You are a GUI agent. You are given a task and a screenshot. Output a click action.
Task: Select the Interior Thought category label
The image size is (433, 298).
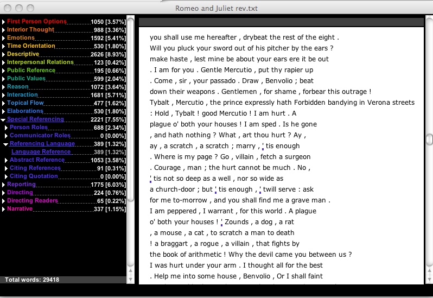[x=30, y=29]
